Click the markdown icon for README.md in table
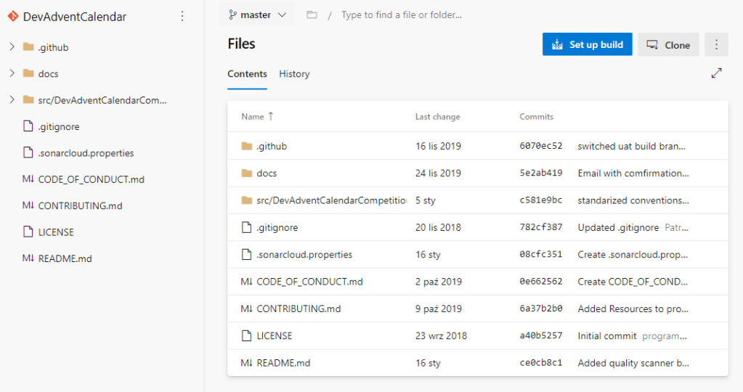This screenshot has width=743, height=392. pos(246,363)
